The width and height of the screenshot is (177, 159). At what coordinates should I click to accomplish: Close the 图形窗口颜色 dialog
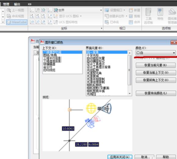point(174,42)
